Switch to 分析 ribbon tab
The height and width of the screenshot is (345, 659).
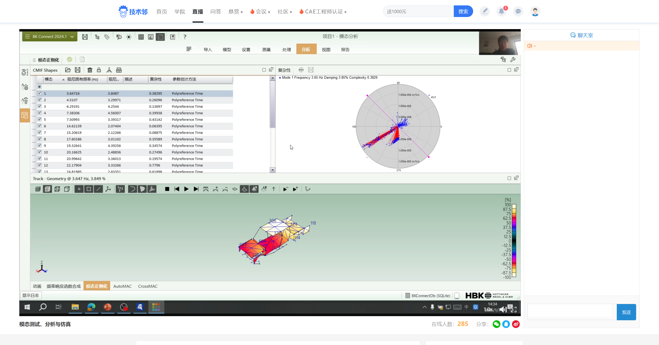[306, 49]
